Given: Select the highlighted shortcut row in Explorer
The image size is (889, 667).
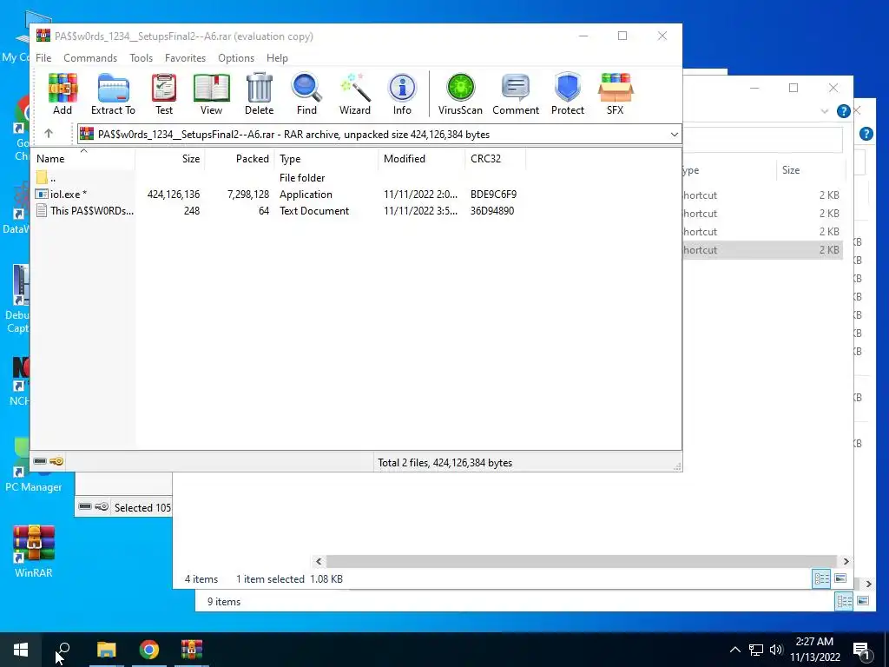Looking at the screenshot, I should click(x=762, y=249).
